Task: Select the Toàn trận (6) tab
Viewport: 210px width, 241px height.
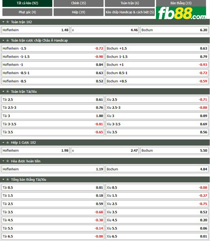Action: click(x=130, y=3)
